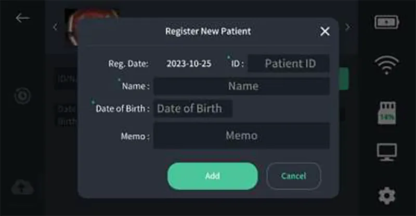416x216 pixels.
Task: Click the Name input field
Action: (241, 86)
